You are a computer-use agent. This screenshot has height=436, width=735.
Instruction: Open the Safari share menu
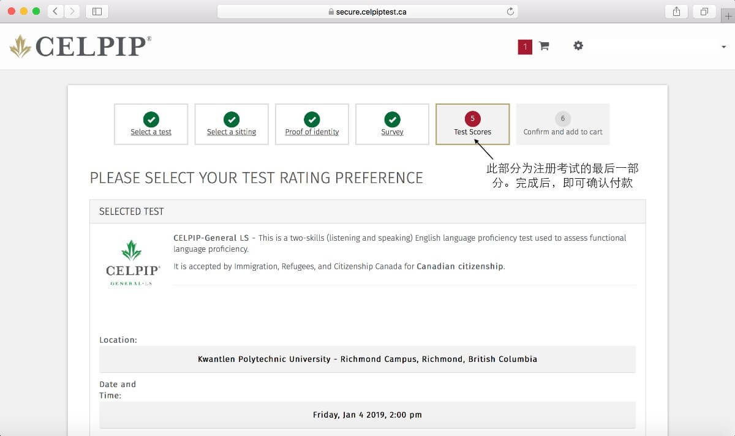(x=676, y=11)
